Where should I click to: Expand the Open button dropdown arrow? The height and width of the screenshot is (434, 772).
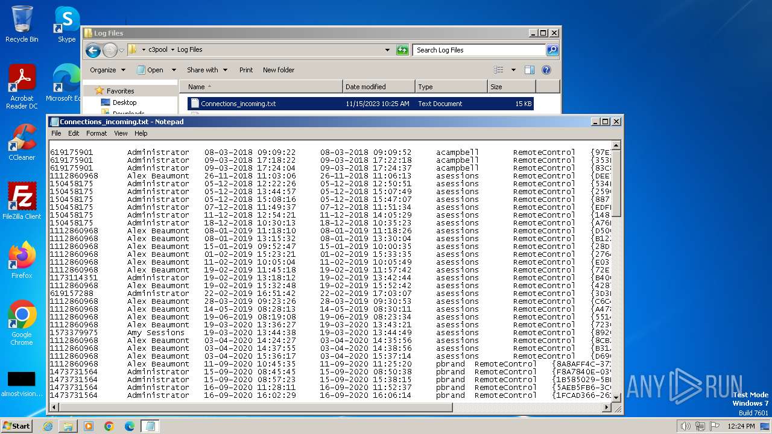[x=174, y=70]
